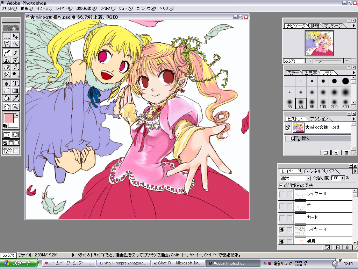The height and width of the screenshot is (269, 358).
Task: Click trash icon in the Layers panel
Action: pos(348,247)
